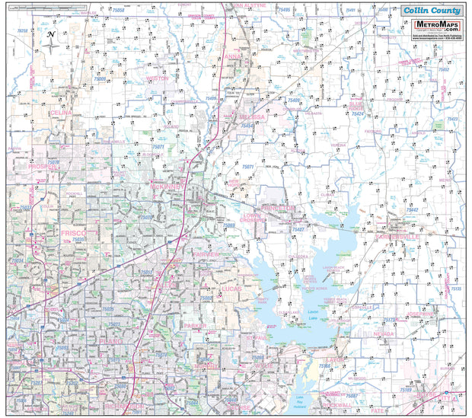
Task: Select ZIP code 75098 near Wylie
Action: (257, 357)
